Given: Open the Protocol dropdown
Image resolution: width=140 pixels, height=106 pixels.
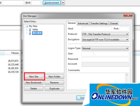Looking at the screenshot, I should [x=105, y=34].
